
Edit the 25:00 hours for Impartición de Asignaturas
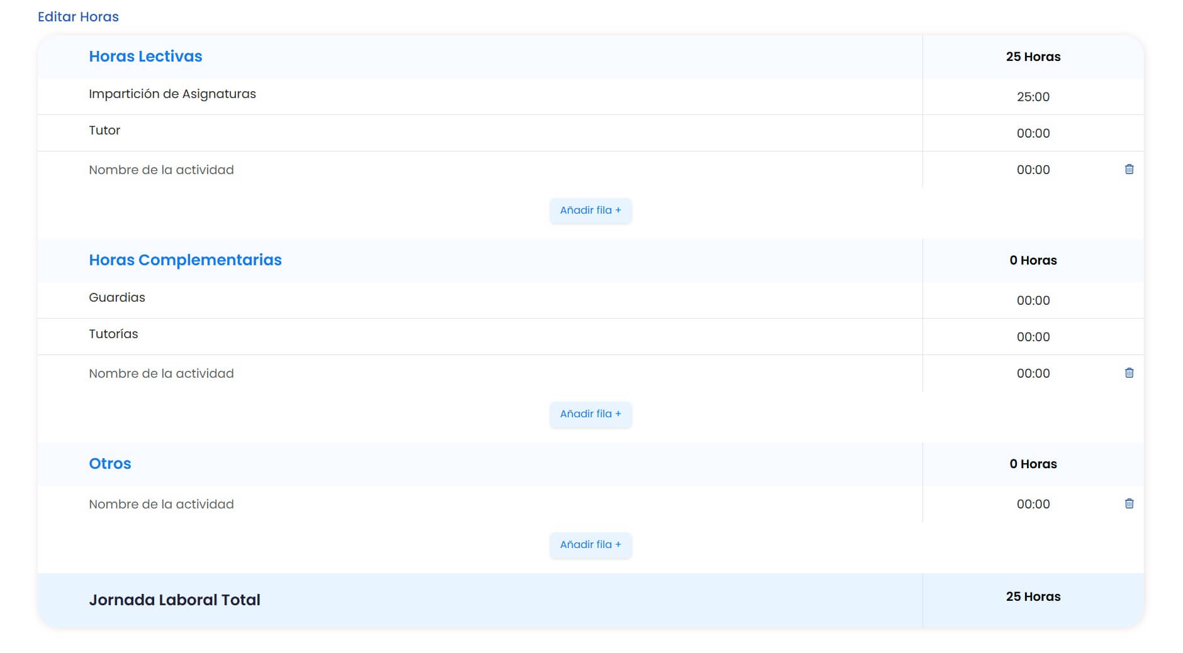[1033, 97]
